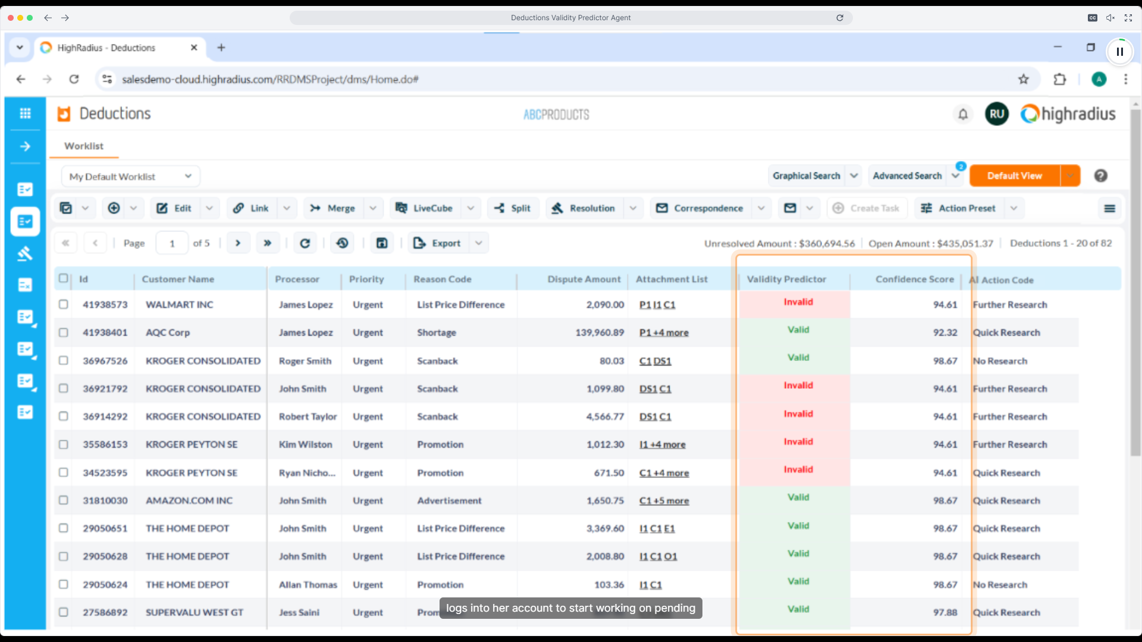Click the browser address bar URL
The height and width of the screenshot is (642, 1142).
[271, 79]
